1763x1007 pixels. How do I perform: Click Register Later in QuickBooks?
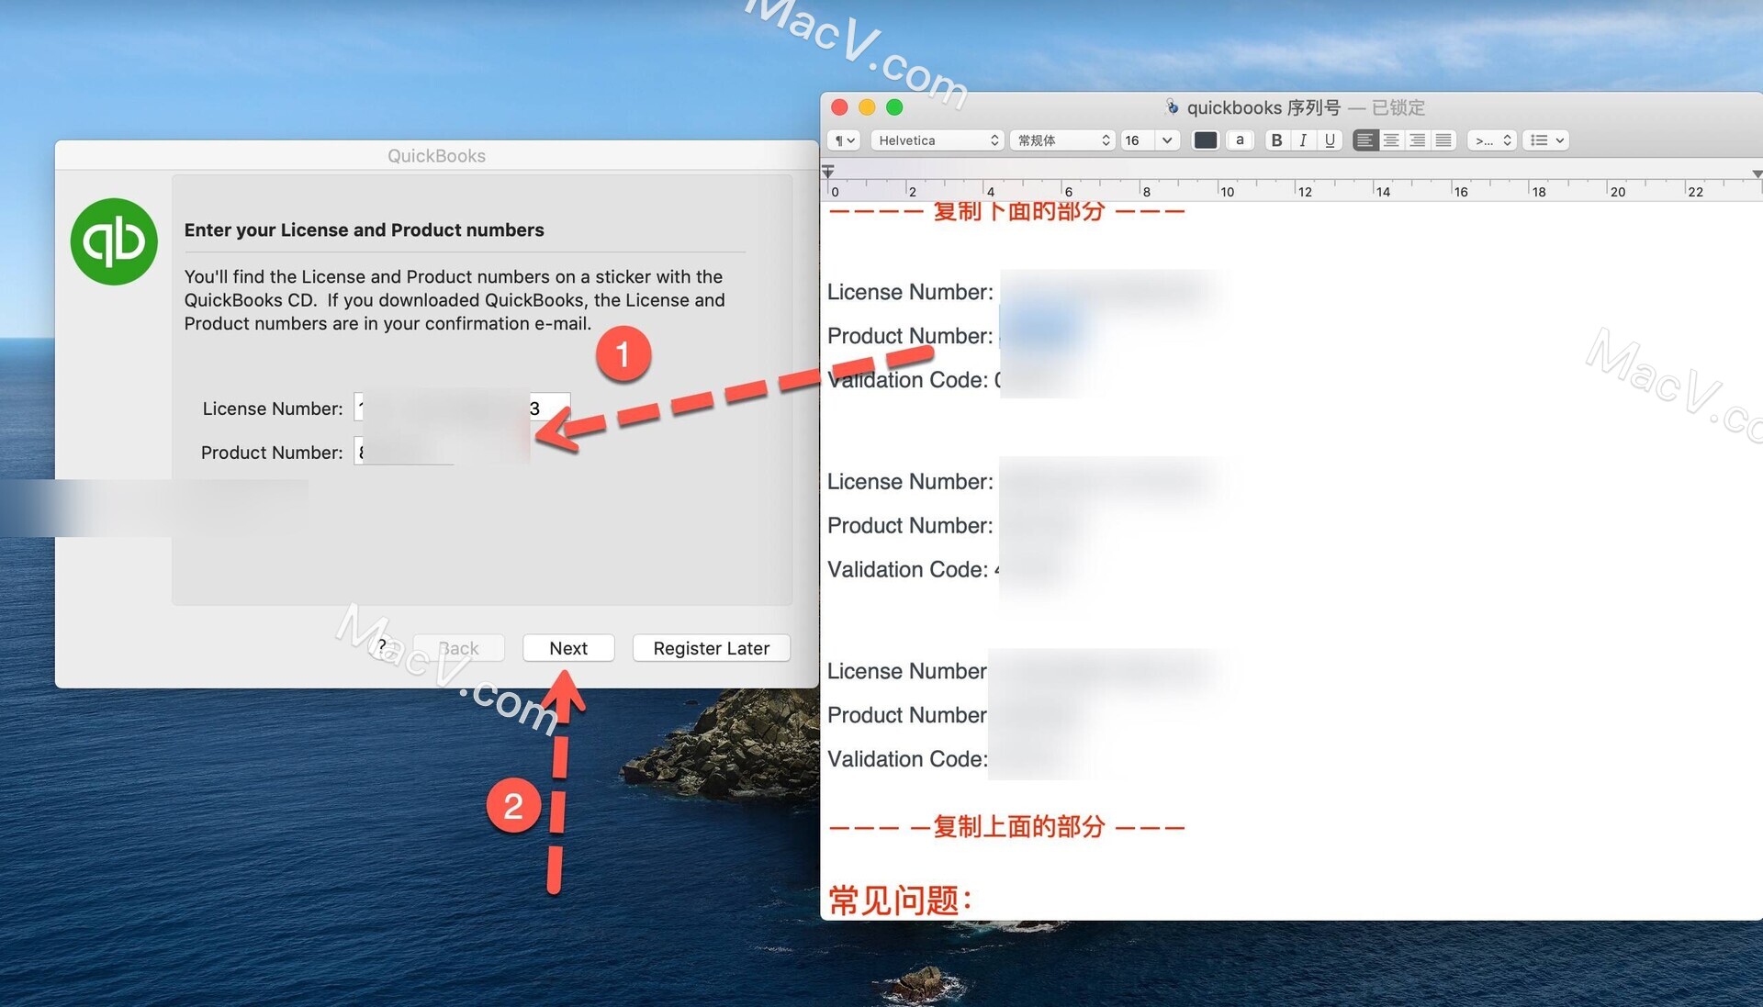[x=712, y=648]
